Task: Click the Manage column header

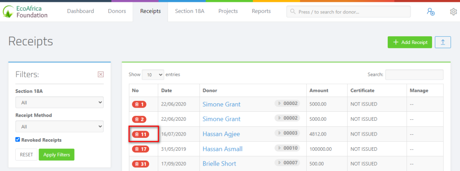Action: pyautogui.click(x=425, y=90)
